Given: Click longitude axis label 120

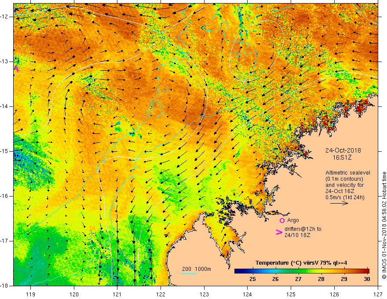Looking at the screenshot, I should (x=74, y=294).
